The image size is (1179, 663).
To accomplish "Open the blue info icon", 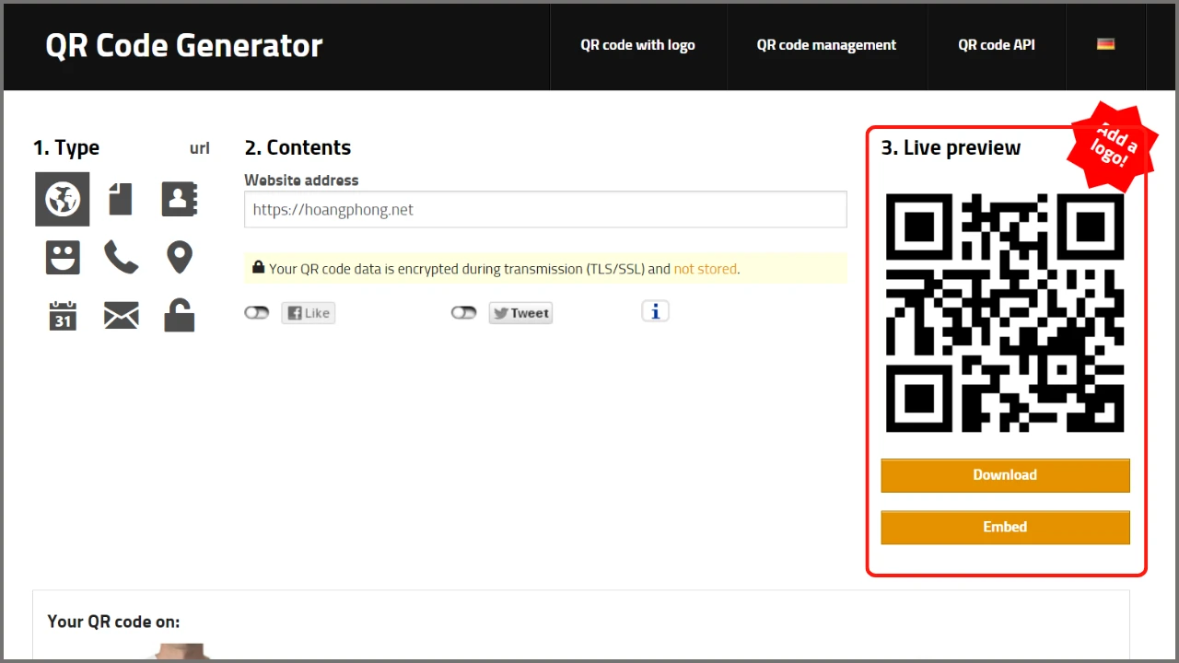I will tap(655, 312).
